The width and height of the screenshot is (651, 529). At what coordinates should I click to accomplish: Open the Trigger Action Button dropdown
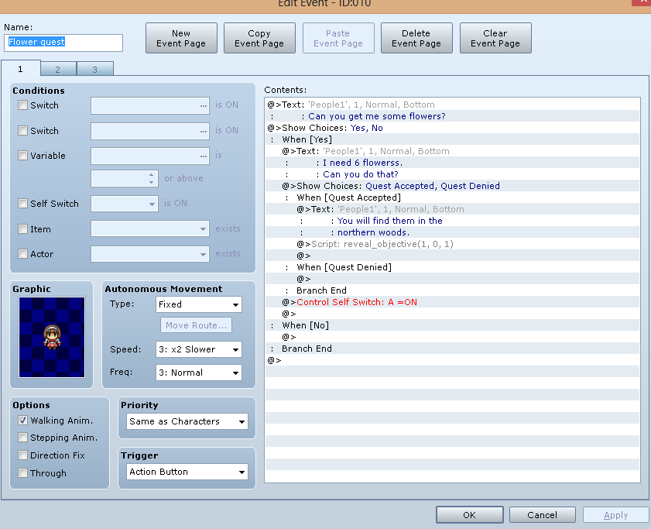[187, 472]
